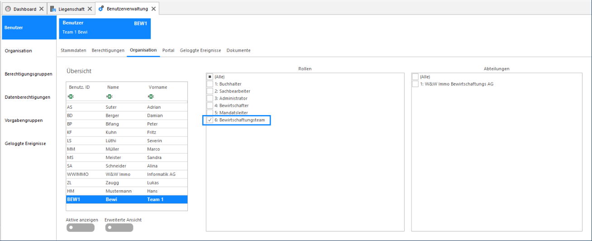Open the filter icon under Benutz. ID
592x241 pixels.
click(70, 96)
